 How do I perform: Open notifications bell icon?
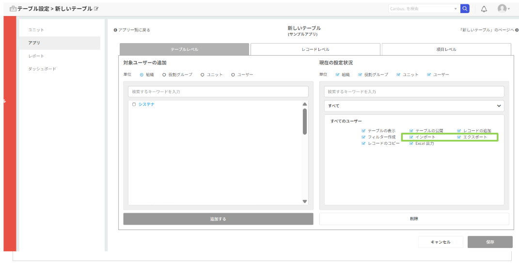tap(484, 9)
